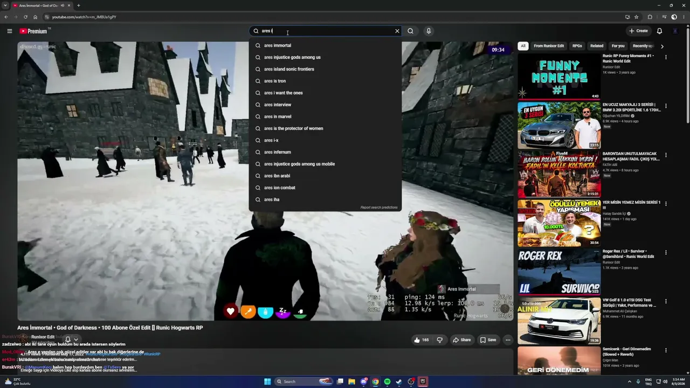690x388 pixels.
Task: Select the 'RPGs' filter chip
Action: tap(577, 46)
